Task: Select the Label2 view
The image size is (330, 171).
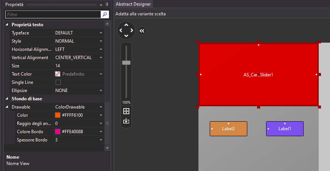Action: point(229,129)
